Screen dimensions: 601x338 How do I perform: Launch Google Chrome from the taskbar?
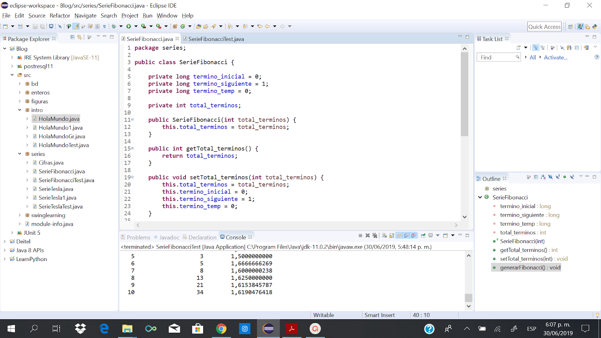222,329
